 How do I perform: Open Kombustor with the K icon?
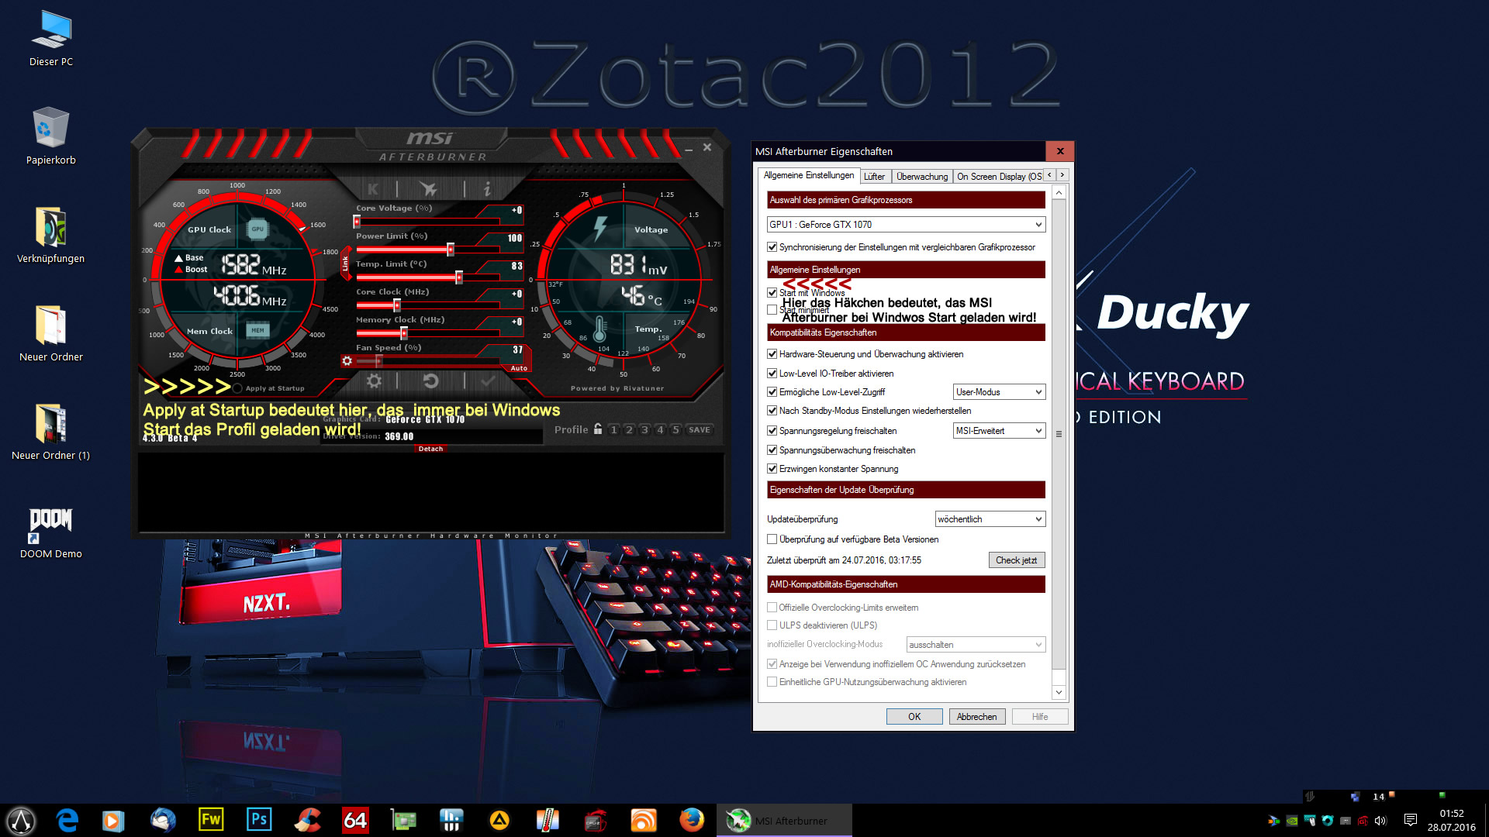373,188
